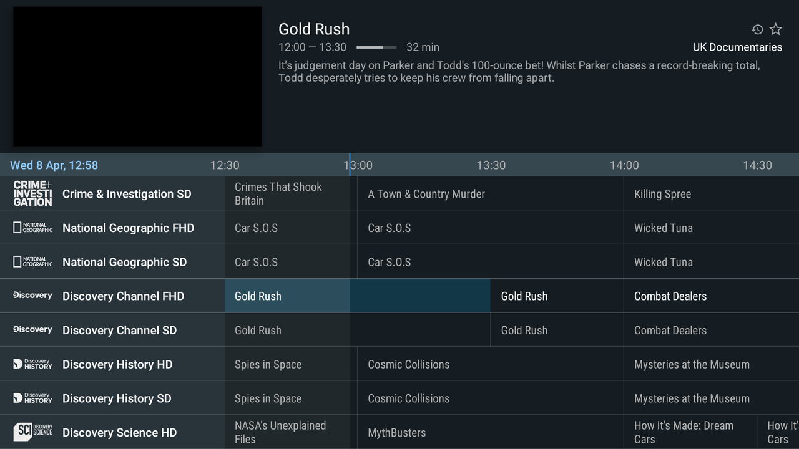The image size is (799, 449).
Task: Open Mysteries at the Museum on History SD
Action: 712,398
